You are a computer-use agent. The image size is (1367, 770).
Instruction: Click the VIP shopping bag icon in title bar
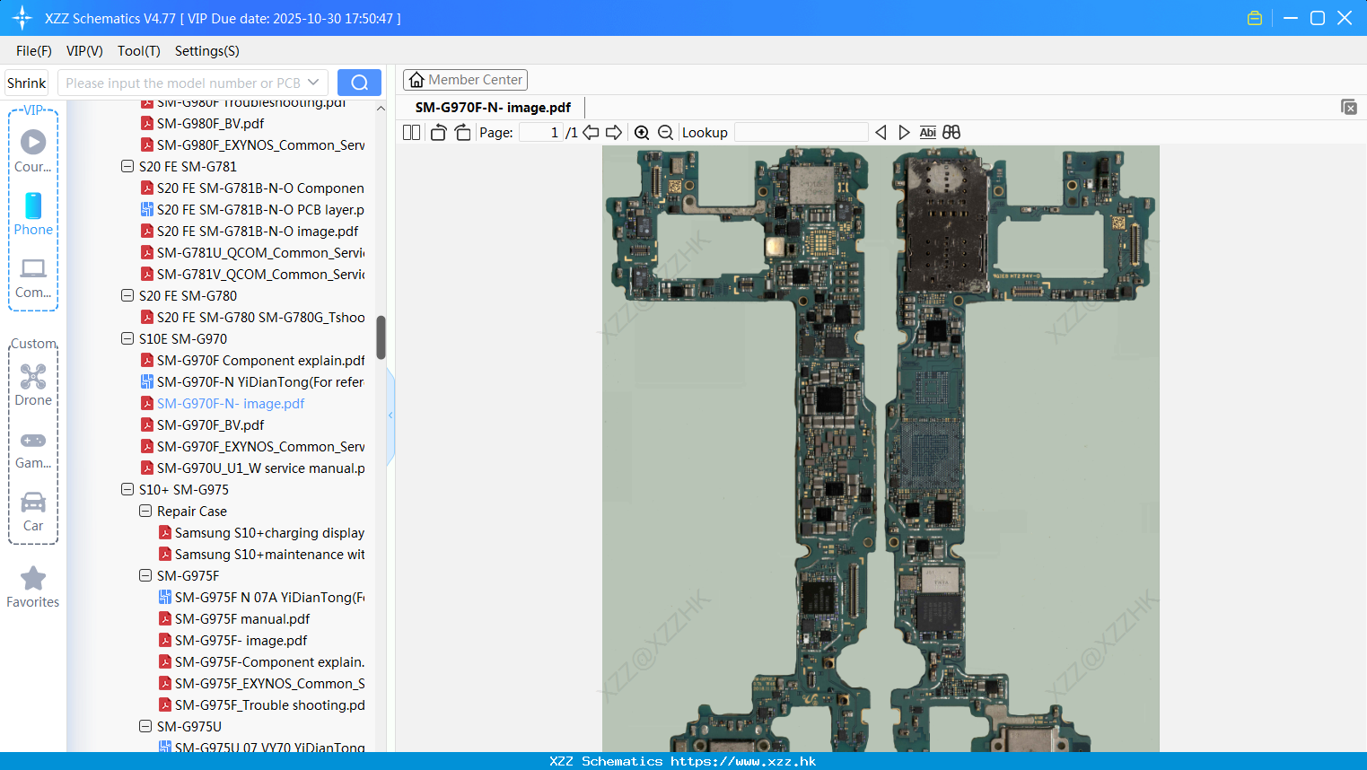1255,18
